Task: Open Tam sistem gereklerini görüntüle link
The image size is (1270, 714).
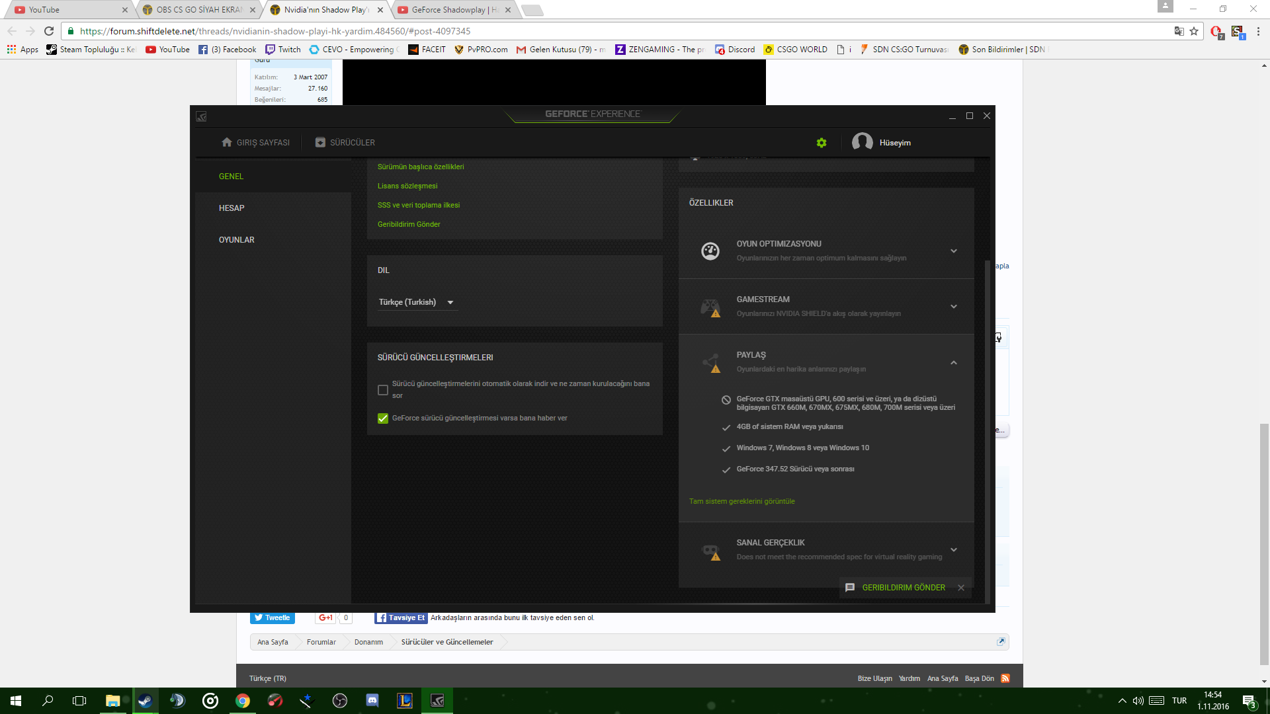Action: pos(742,501)
